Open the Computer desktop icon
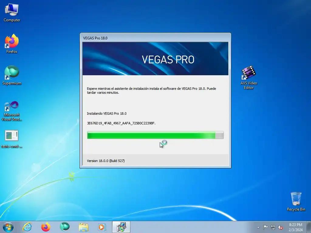311x233 pixels. (x=12, y=13)
